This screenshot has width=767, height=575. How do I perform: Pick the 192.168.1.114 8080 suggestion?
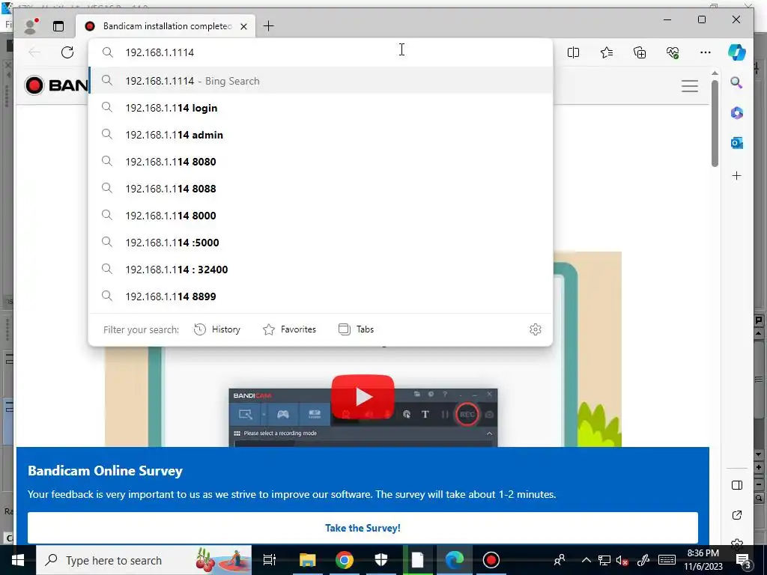pyautogui.click(x=321, y=162)
